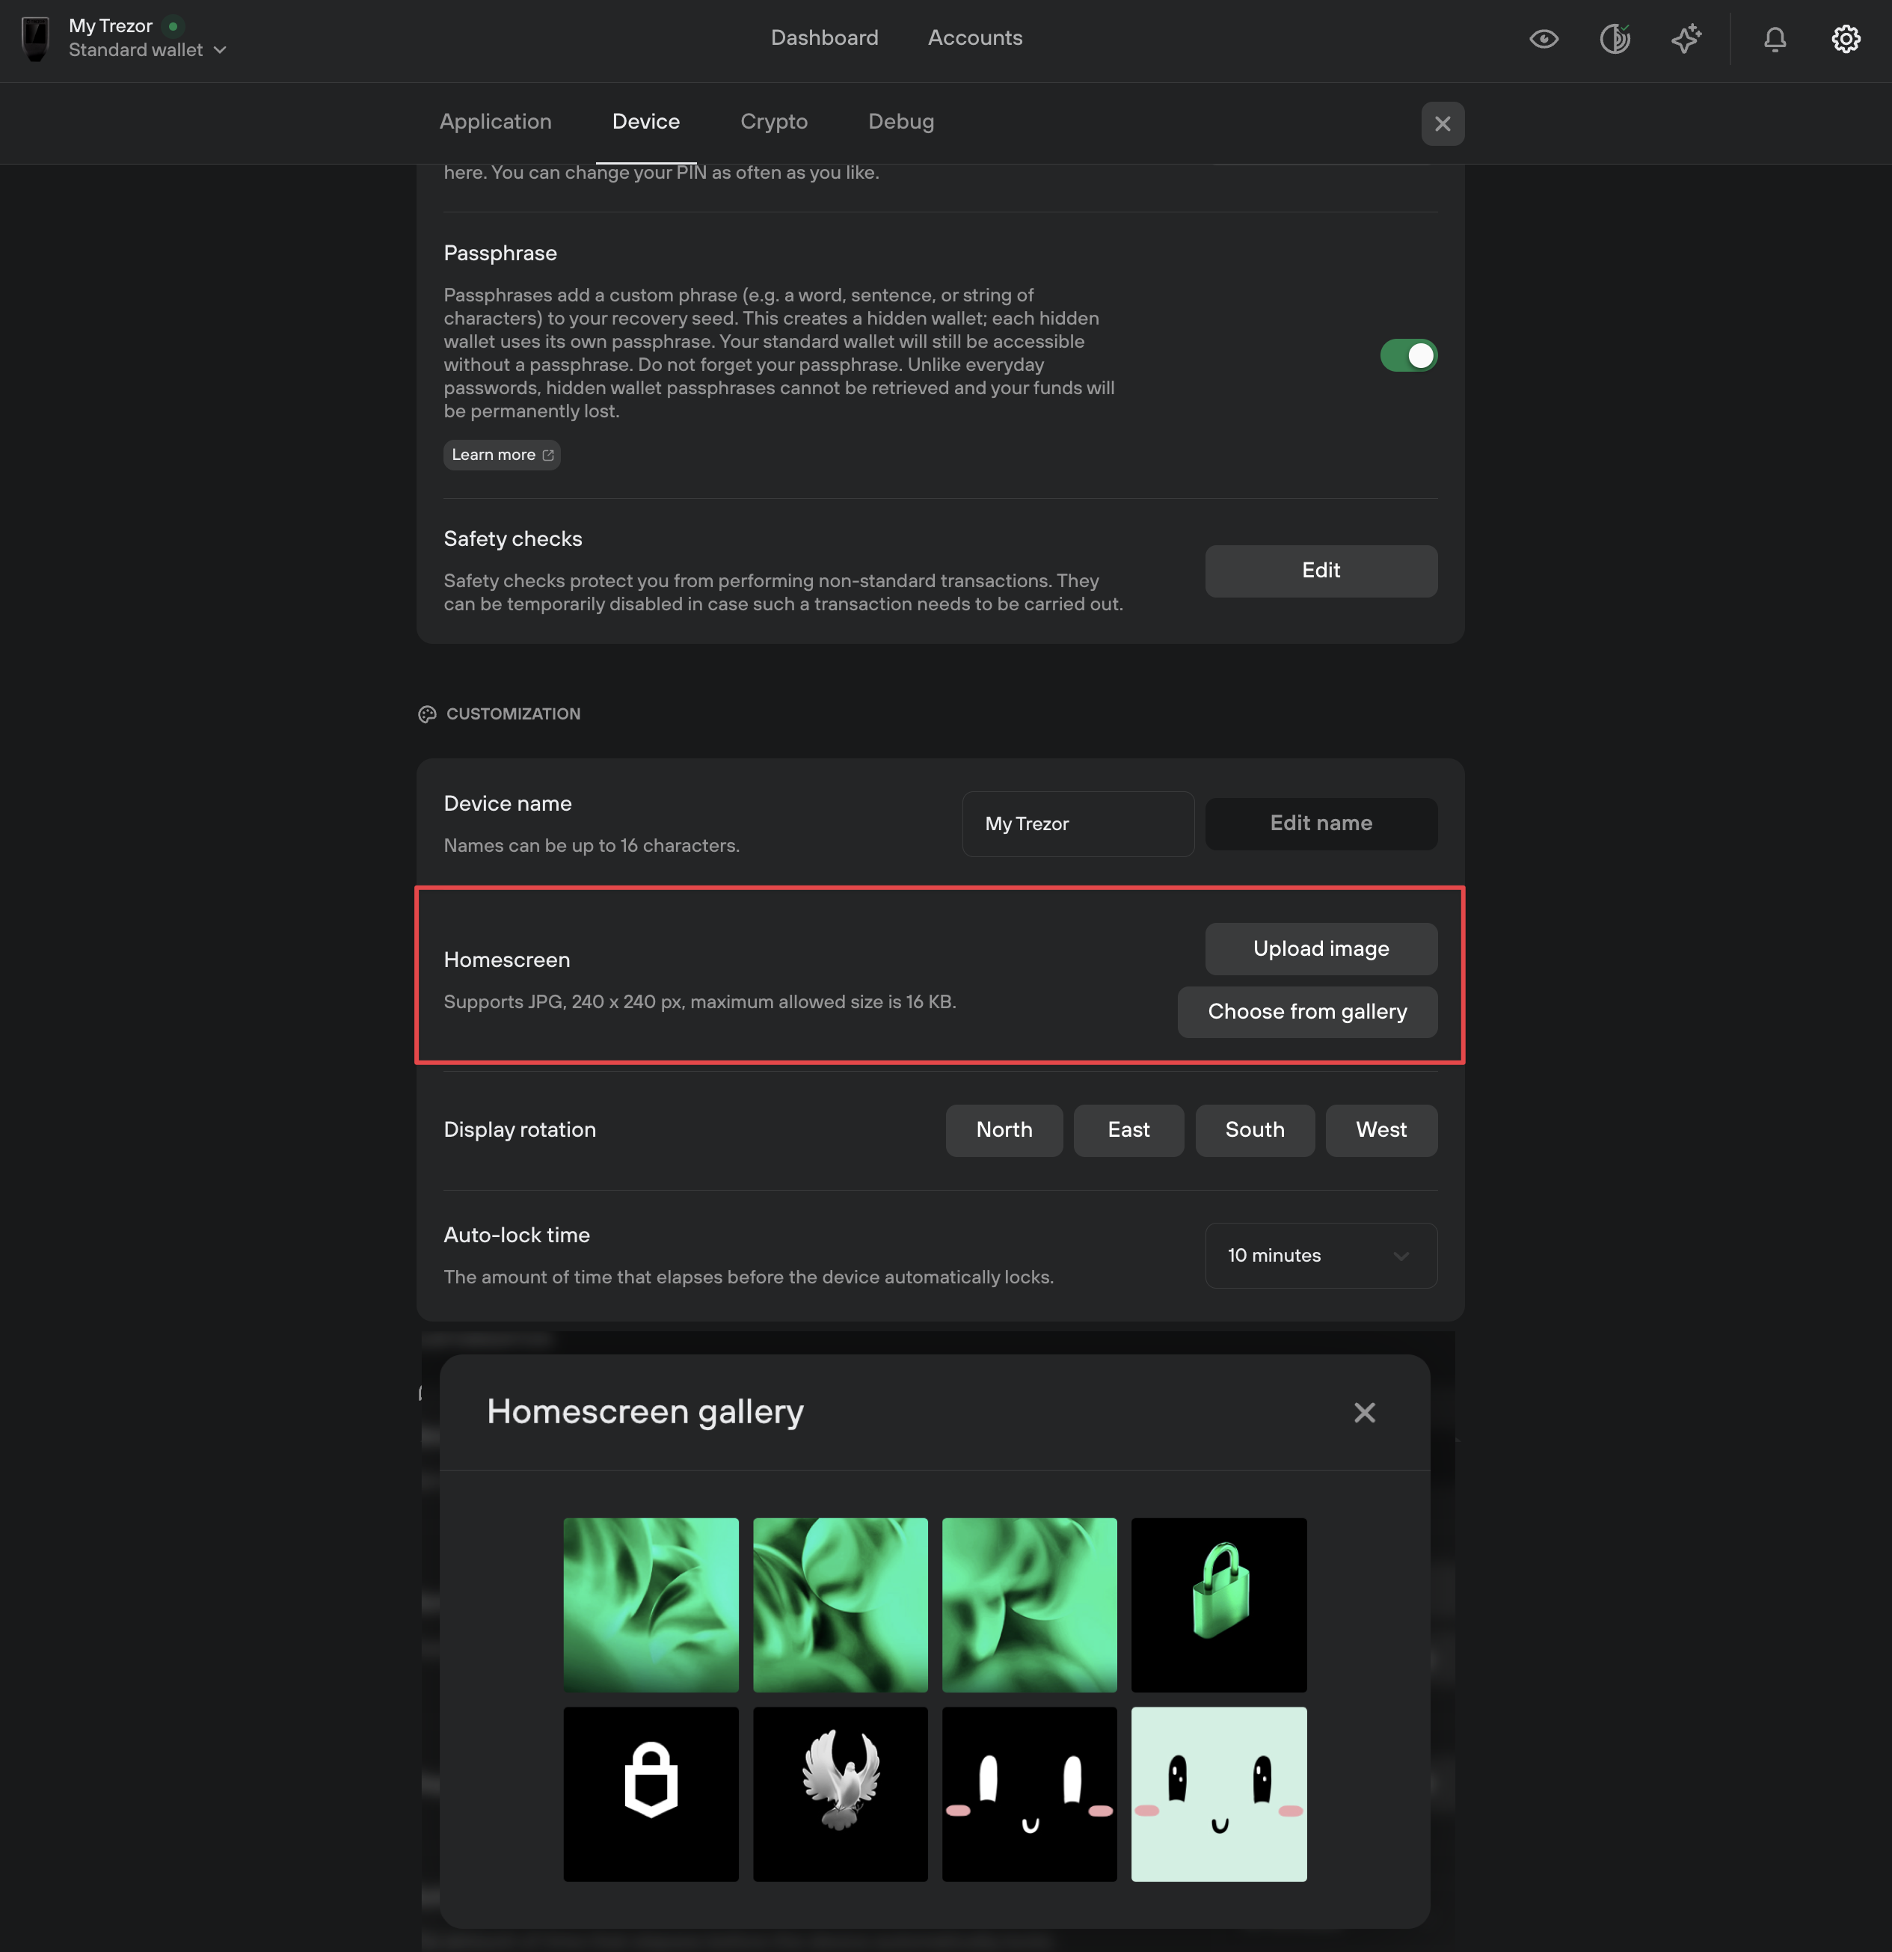Viewport: 1892px width, 1952px height.
Task: Select white Trezor lock logo homescreen
Action: click(651, 1793)
